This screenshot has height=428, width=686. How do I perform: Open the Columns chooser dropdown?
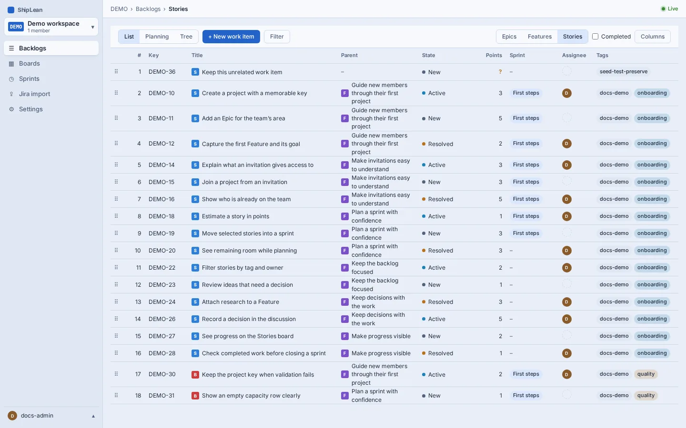click(653, 37)
